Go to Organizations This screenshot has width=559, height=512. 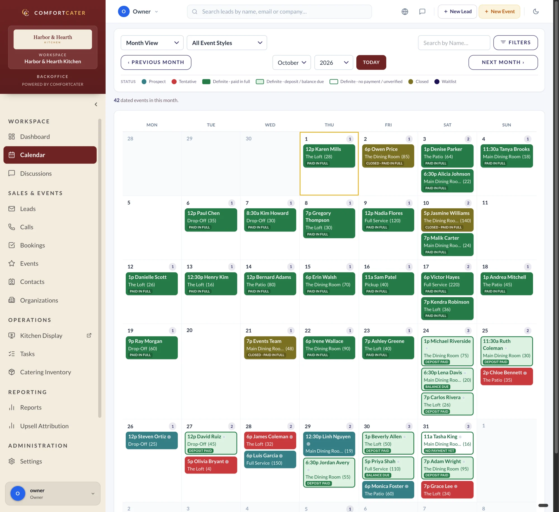(x=50, y=300)
